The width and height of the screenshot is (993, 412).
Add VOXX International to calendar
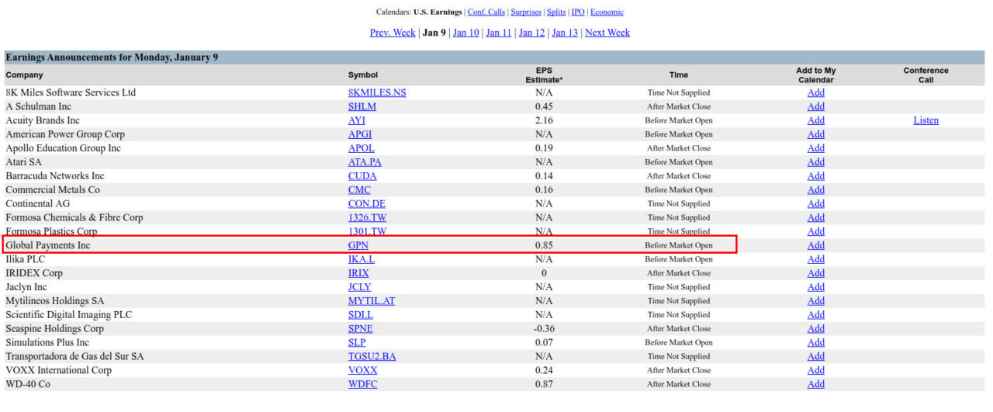click(x=816, y=371)
